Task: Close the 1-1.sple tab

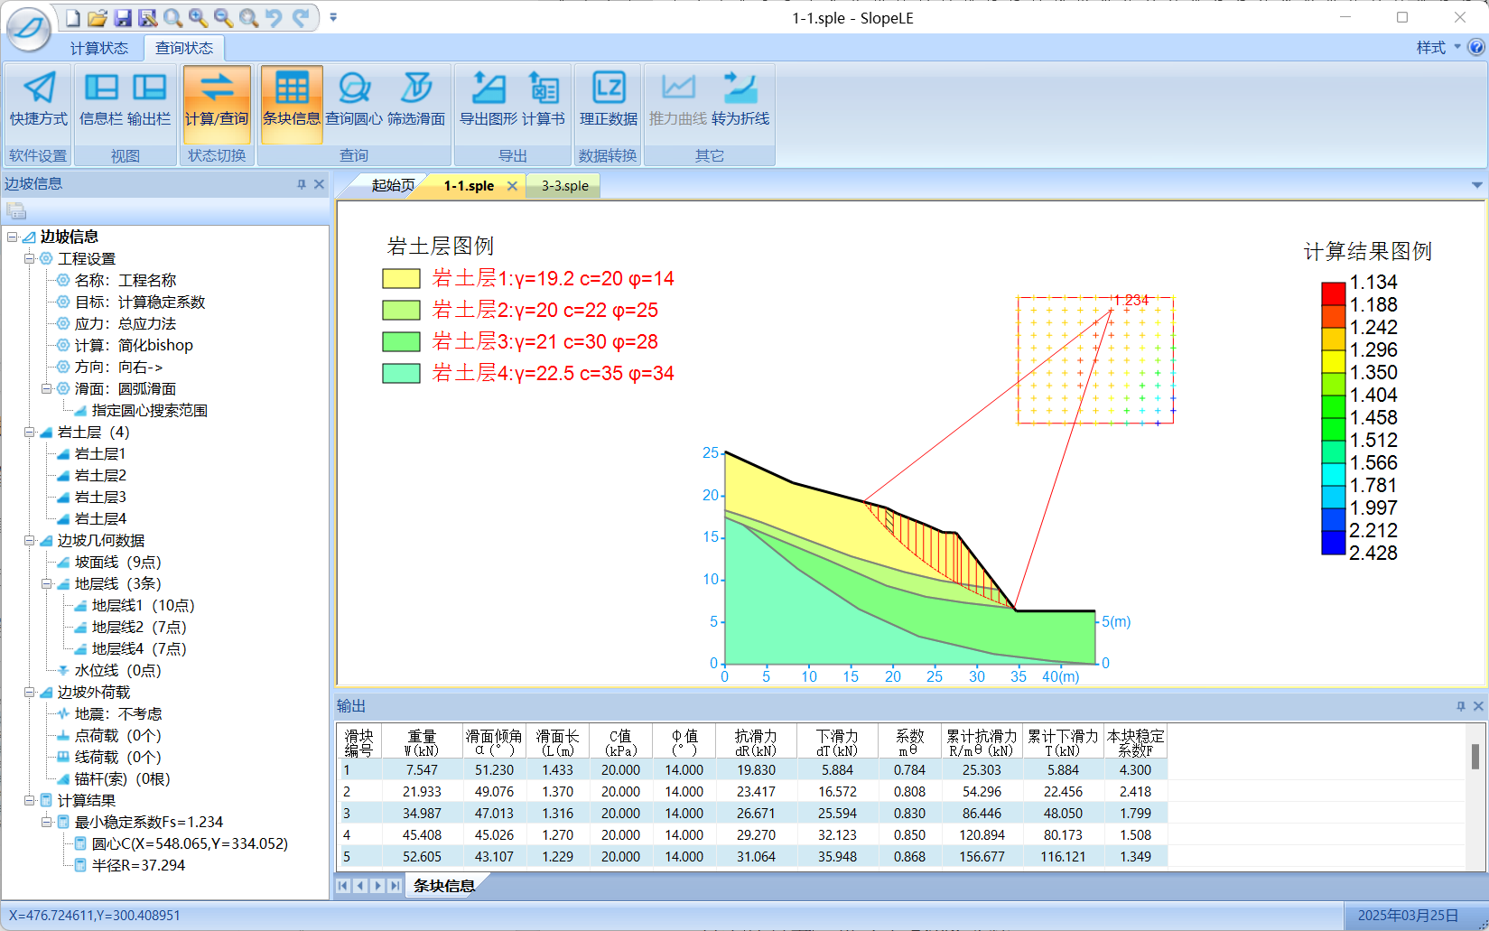Action: (x=512, y=185)
